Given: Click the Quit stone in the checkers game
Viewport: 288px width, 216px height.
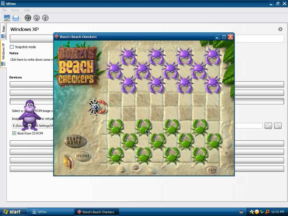Looking at the screenshot, I should pos(212,170).
